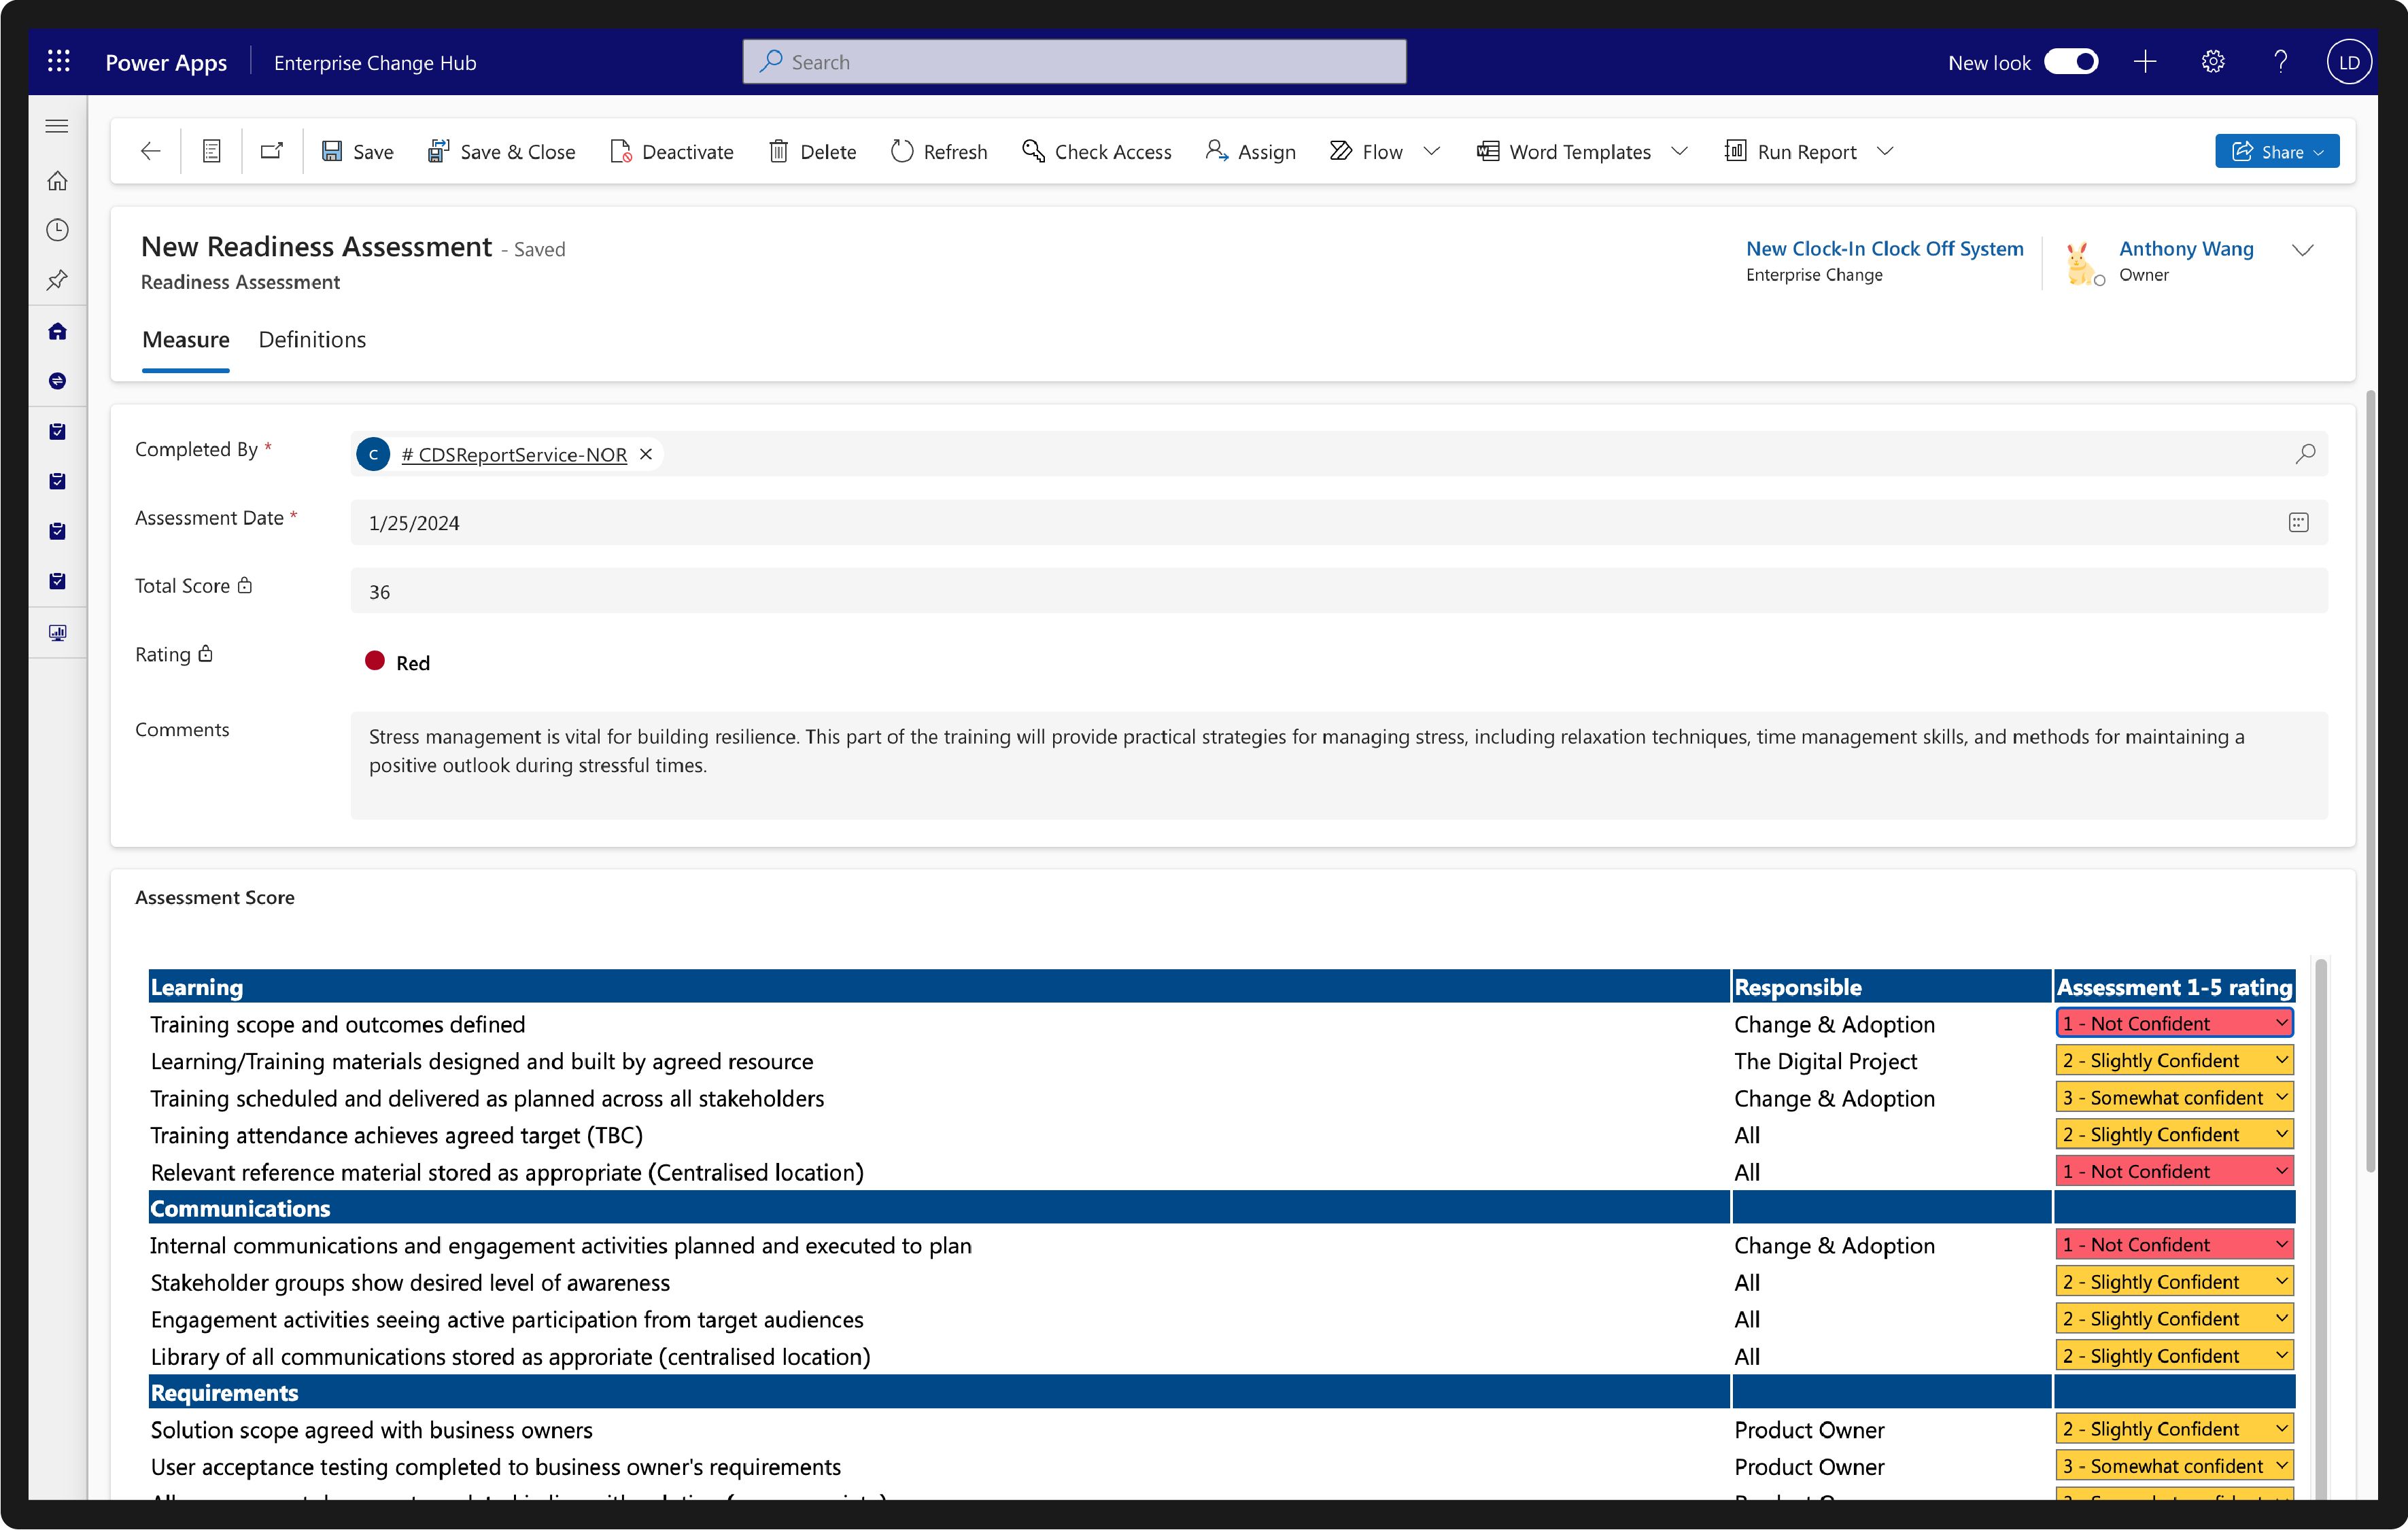The height and width of the screenshot is (1530, 2408).
Task: Open record in new window icon
Action: point(272,151)
